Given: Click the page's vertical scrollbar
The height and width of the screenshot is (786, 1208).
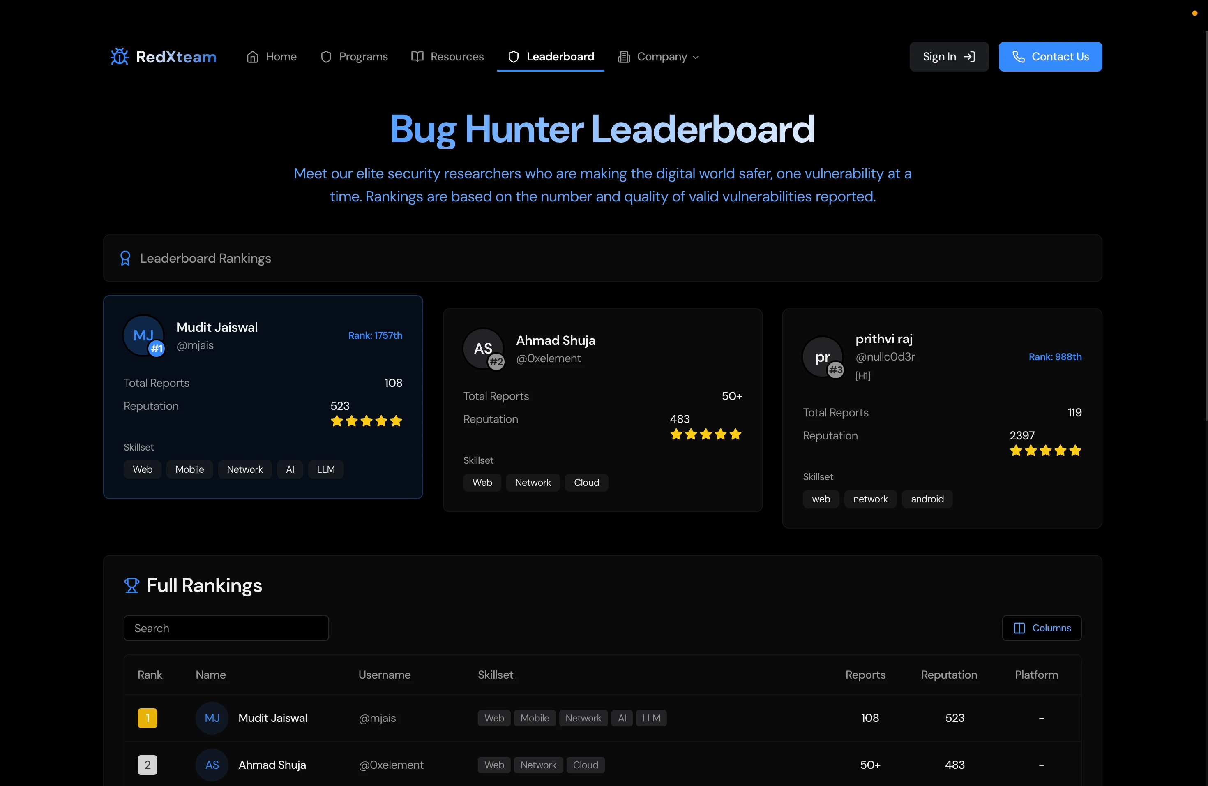Looking at the screenshot, I should click(x=1206, y=226).
